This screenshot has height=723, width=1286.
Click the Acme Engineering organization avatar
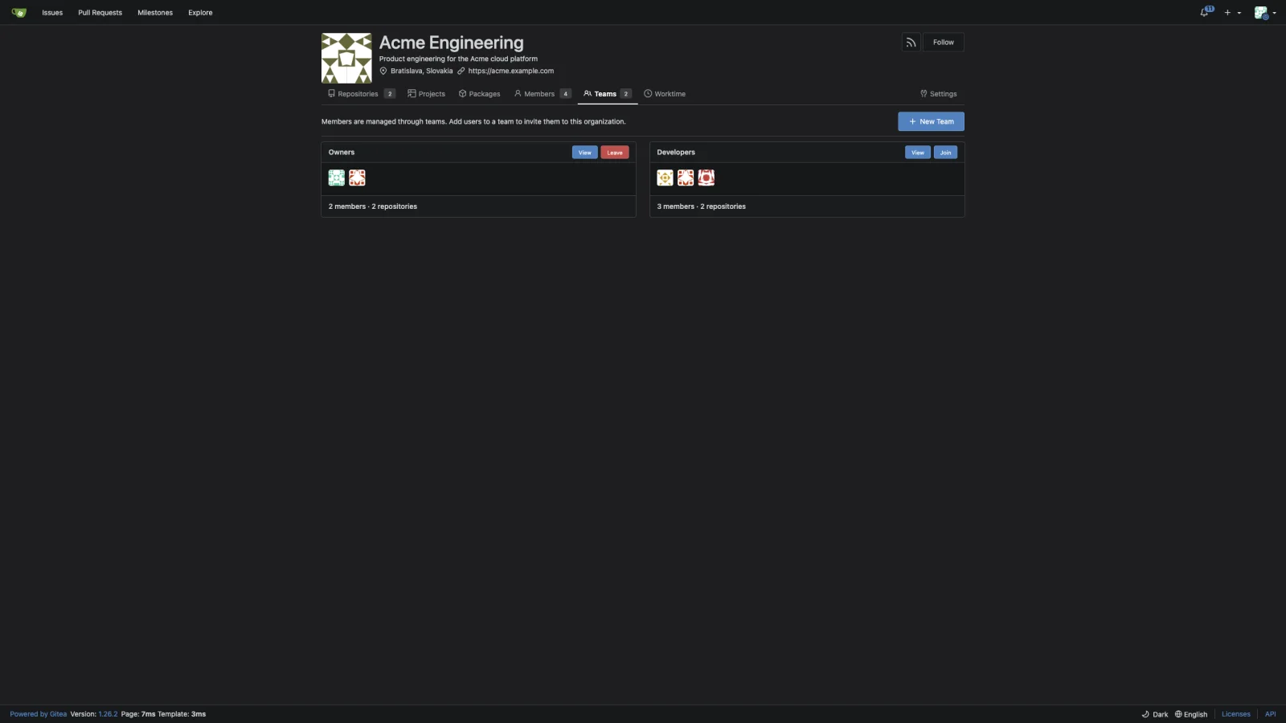(346, 58)
